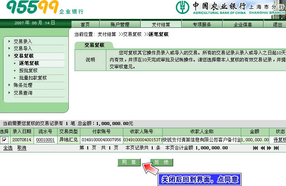This screenshot has width=286, height=186.
Task: Click the 交易复核 panel tab heading
Action: [94, 45]
